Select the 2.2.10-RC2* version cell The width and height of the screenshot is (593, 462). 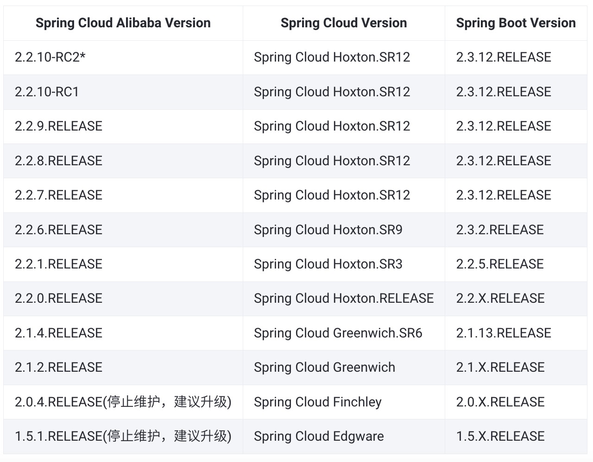tap(123, 57)
